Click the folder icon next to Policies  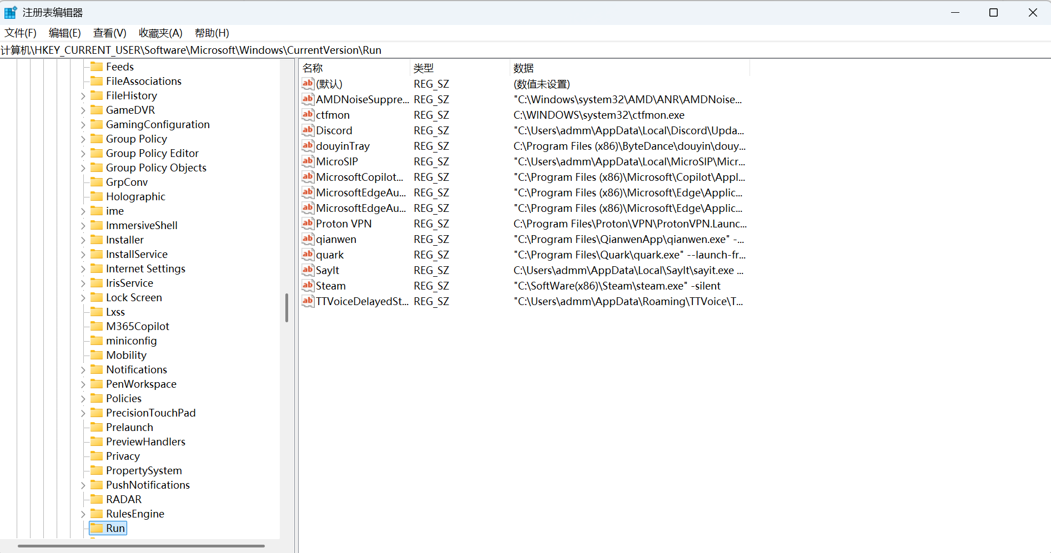pos(97,398)
